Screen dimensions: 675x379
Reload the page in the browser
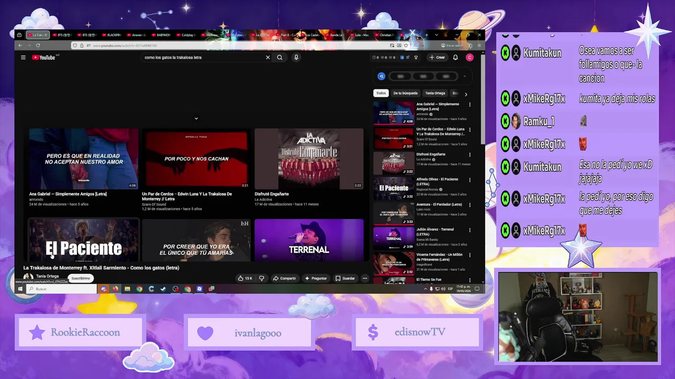[x=38, y=45]
